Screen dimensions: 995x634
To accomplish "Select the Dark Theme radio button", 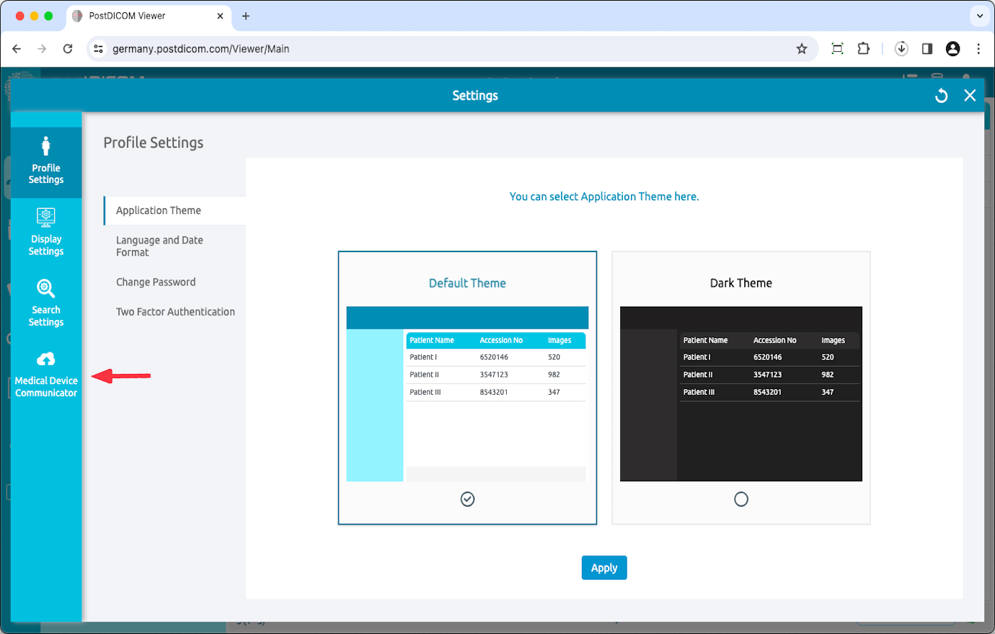I will click(x=740, y=499).
